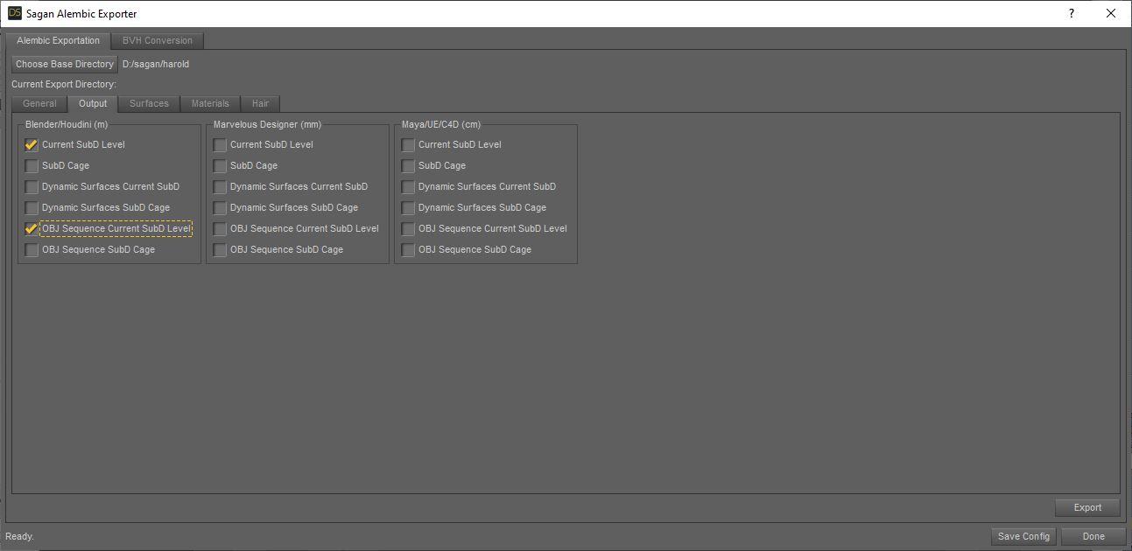Click Choose Base Directory button
This screenshot has width=1132, height=551.
pyautogui.click(x=65, y=64)
